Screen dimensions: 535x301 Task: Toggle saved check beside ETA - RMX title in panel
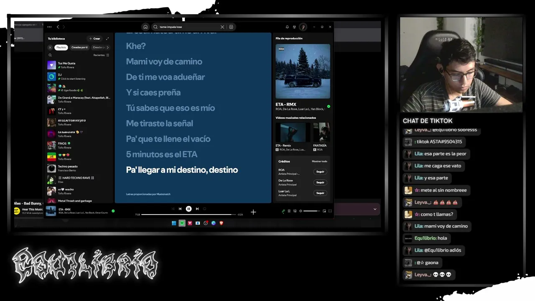pos(329,107)
